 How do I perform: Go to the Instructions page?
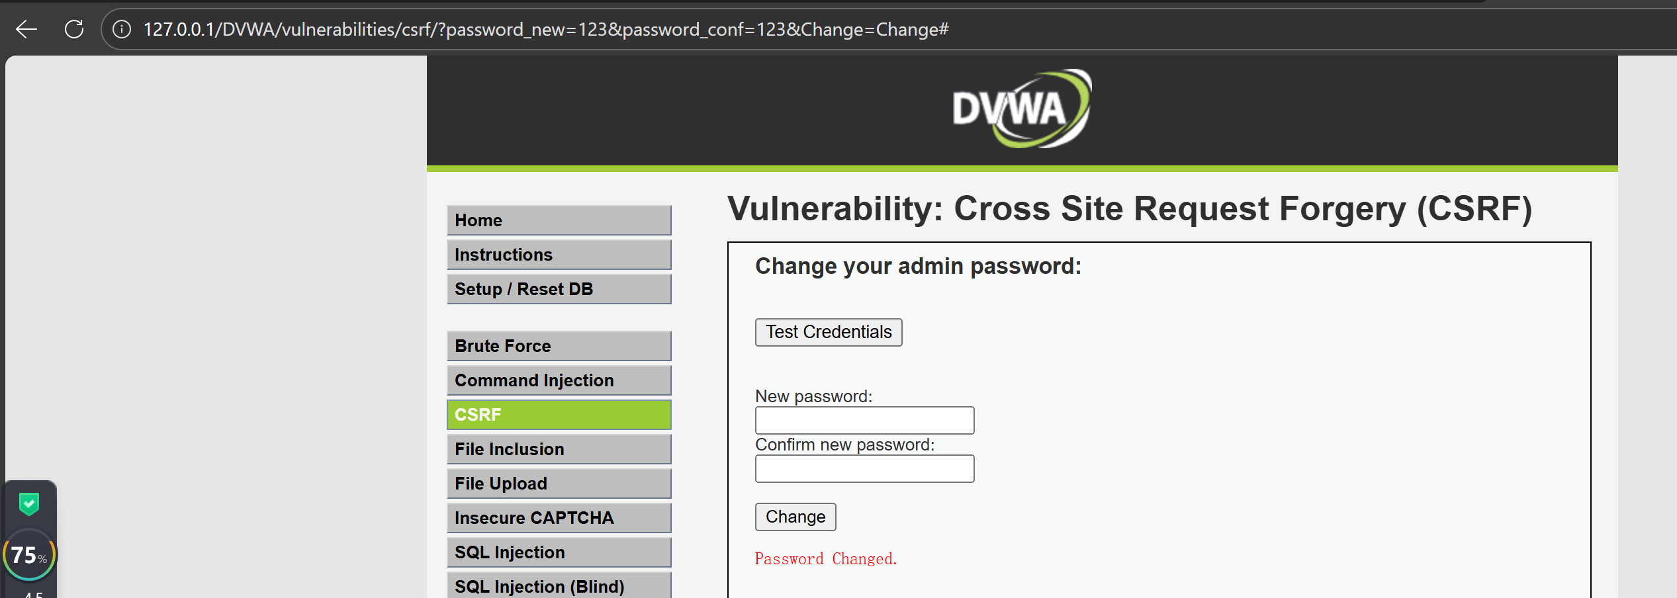[x=559, y=255]
